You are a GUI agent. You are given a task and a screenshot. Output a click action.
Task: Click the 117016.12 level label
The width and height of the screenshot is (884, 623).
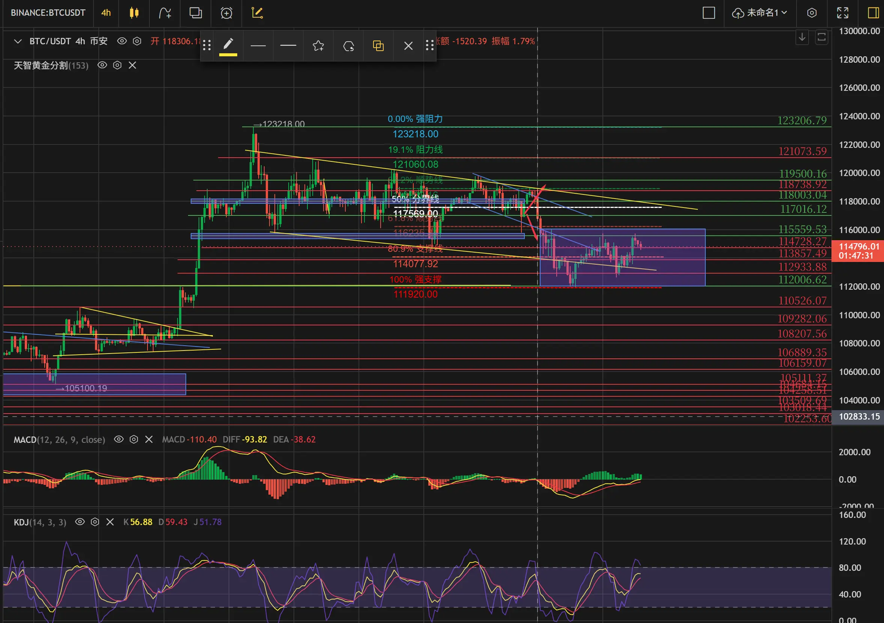pos(804,209)
